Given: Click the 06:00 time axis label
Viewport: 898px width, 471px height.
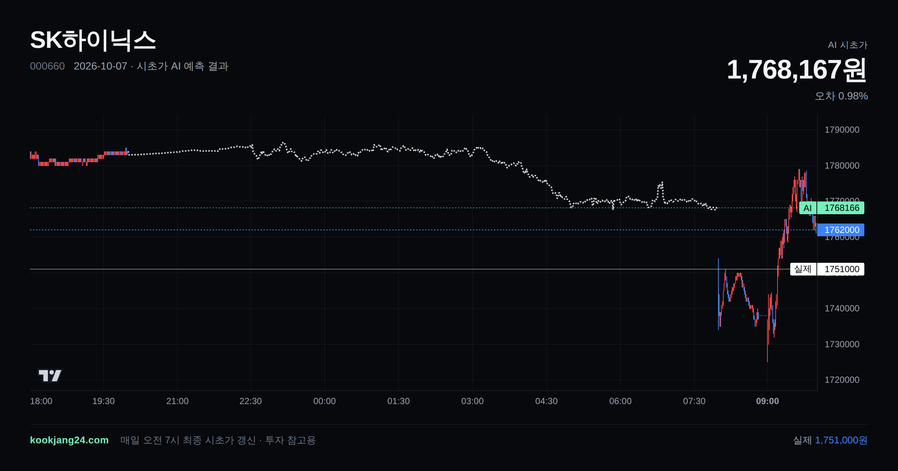Looking at the screenshot, I should click(x=620, y=401).
